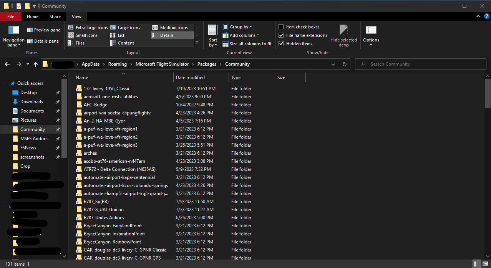Select the Details layout option
The height and width of the screenshot is (268, 491).
(x=172, y=35)
